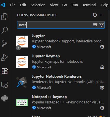Open the Run menu
110x117 pixels.
75,5
